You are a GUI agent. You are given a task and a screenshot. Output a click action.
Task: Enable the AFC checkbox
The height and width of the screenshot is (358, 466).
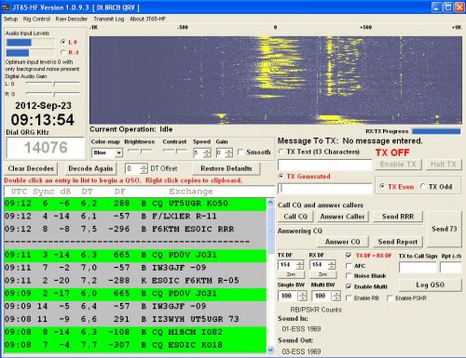349,266
